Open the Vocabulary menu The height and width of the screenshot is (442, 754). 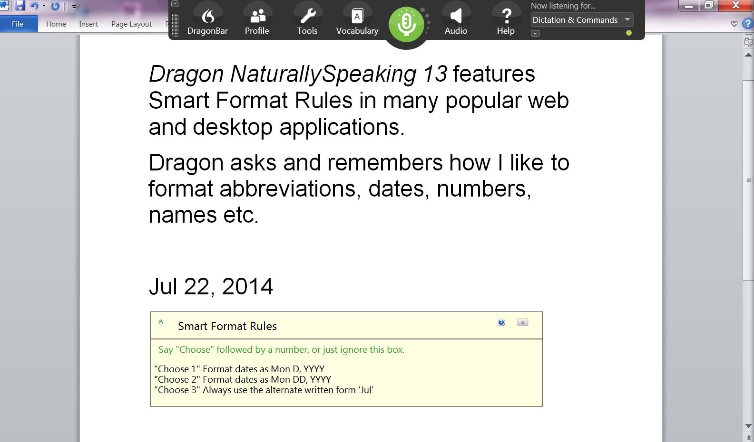357,22
